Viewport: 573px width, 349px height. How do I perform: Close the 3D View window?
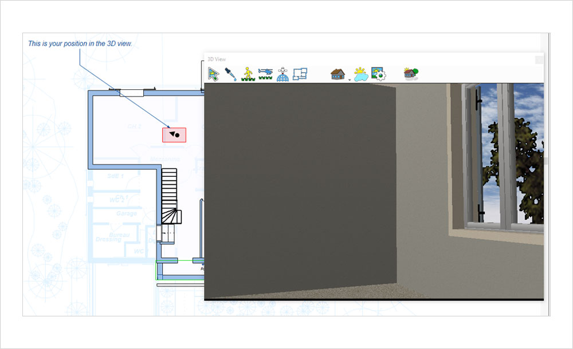[539, 60]
